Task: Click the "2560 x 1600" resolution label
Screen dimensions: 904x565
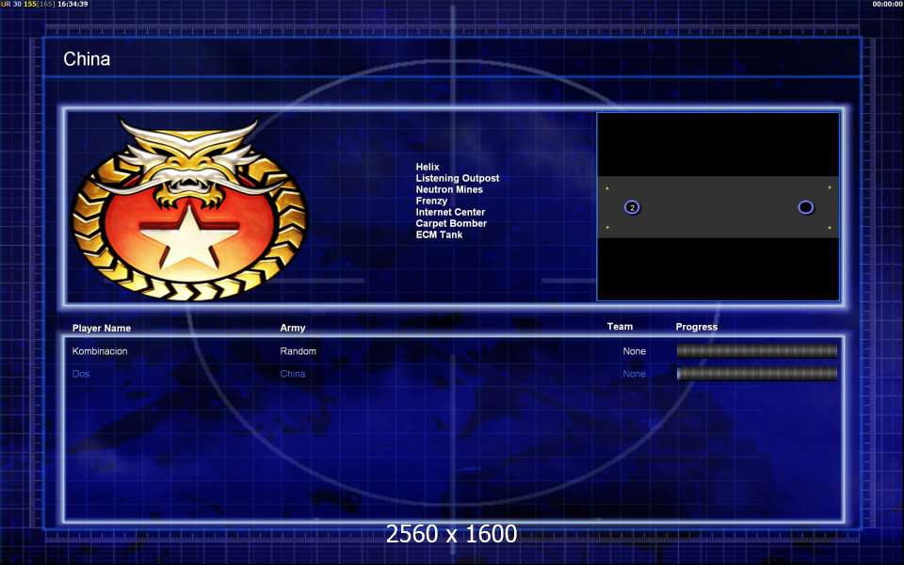Action: [451, 534]
